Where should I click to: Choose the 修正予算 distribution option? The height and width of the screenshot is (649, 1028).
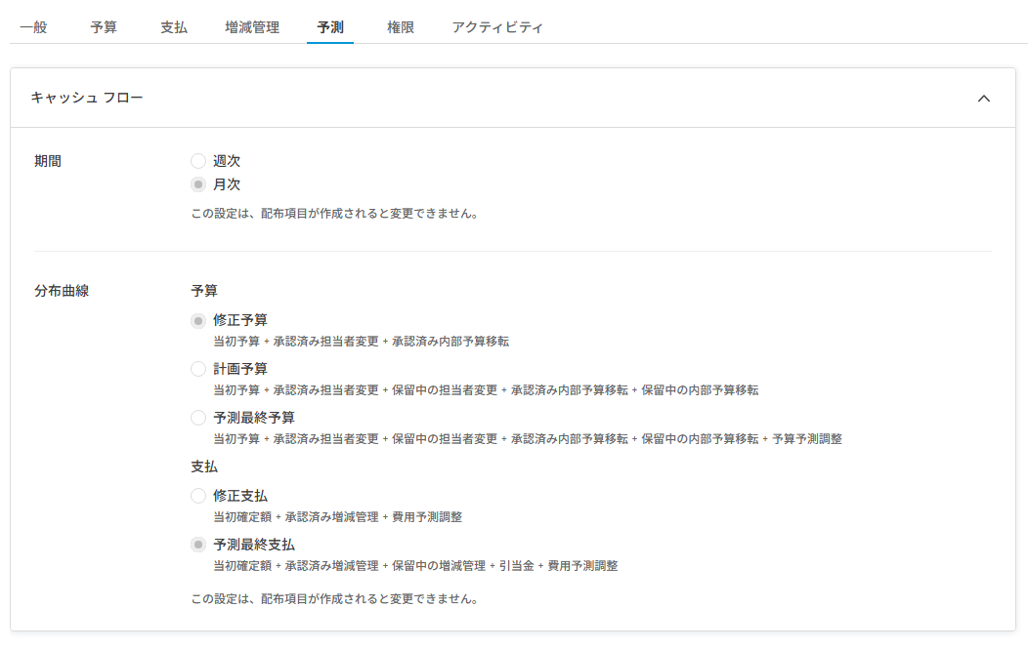point(199,319)
